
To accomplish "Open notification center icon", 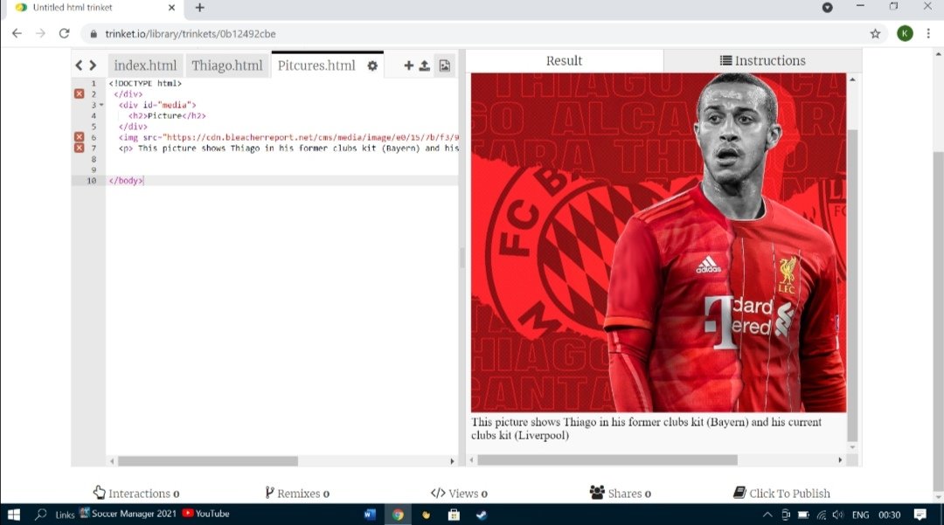I will (x=920, y=515).
